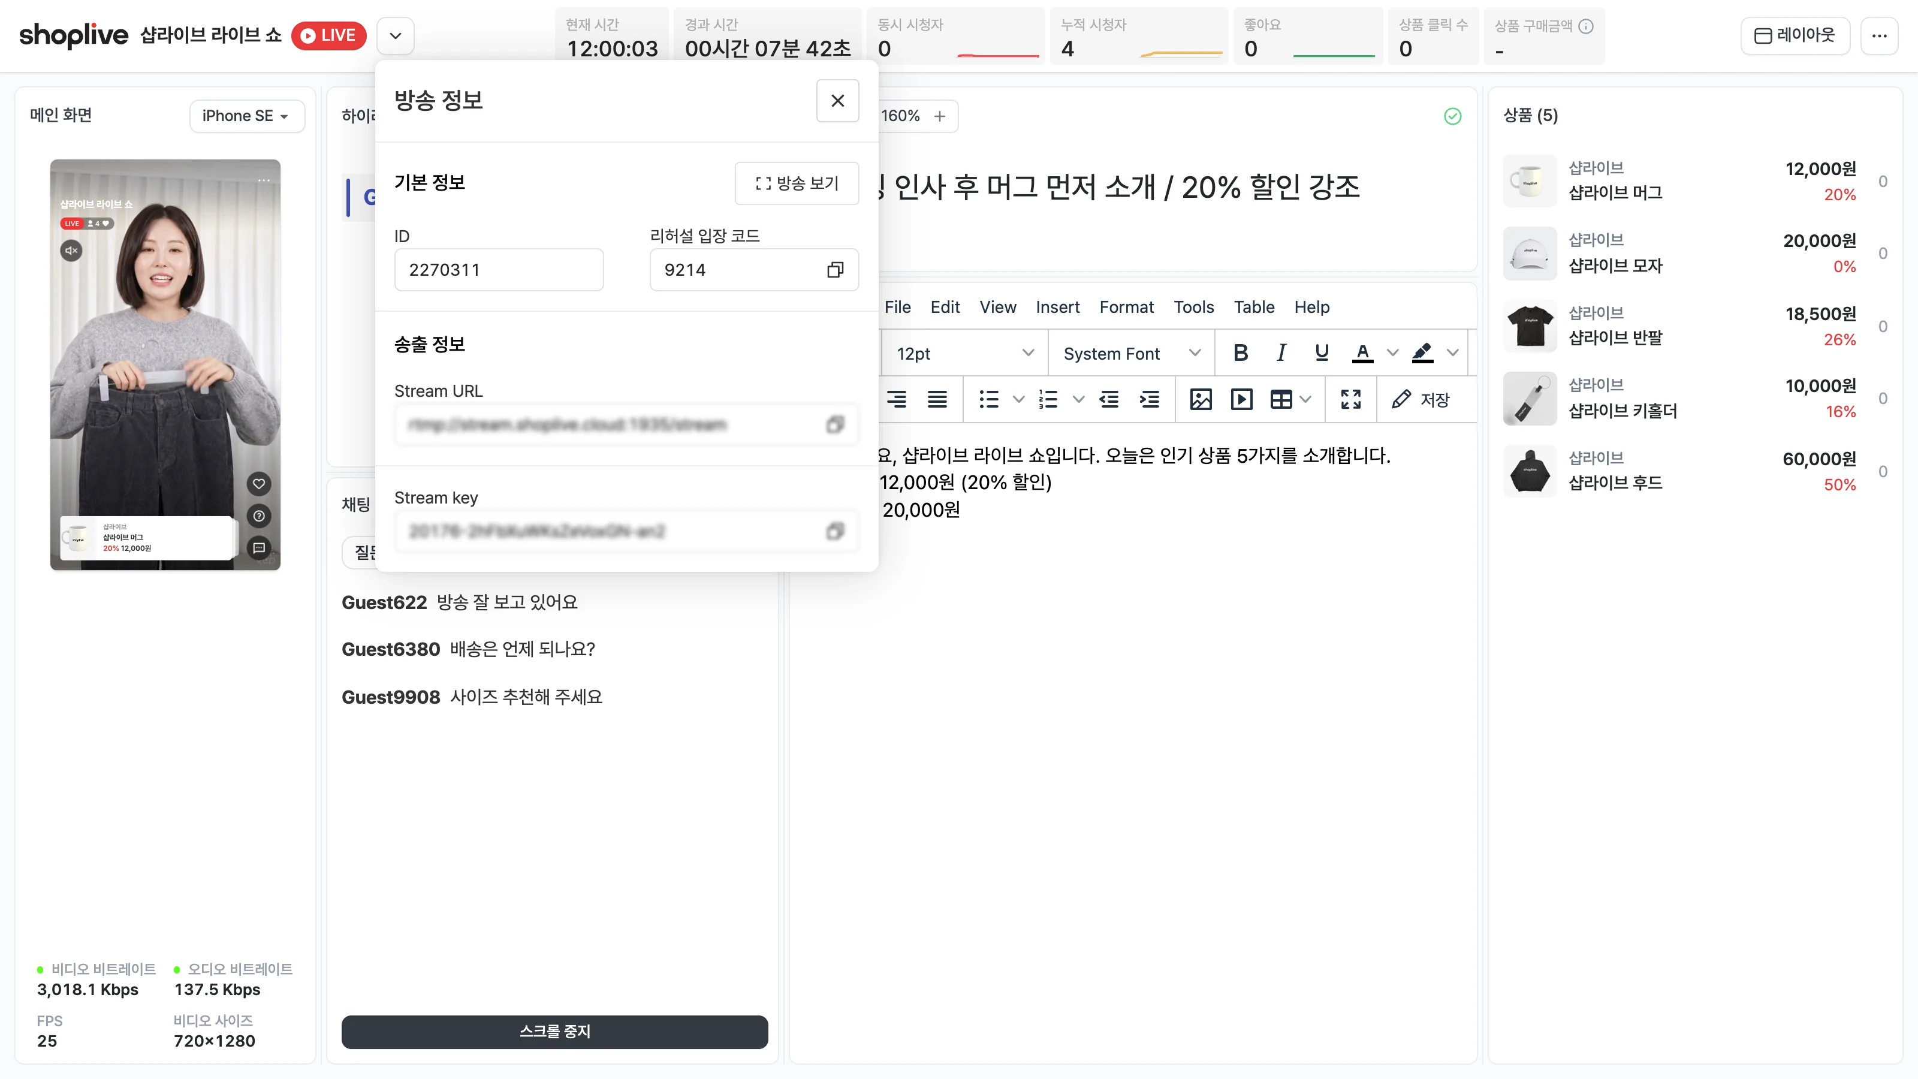Copy the rehearsal entry code 9214

835,270
